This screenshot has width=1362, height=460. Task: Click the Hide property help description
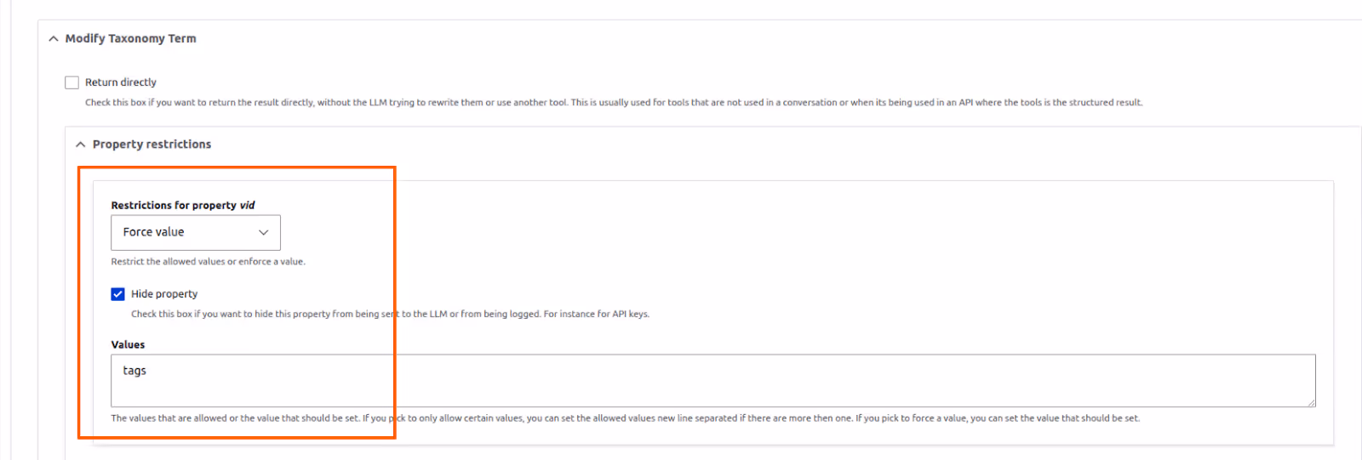point(390,314)
